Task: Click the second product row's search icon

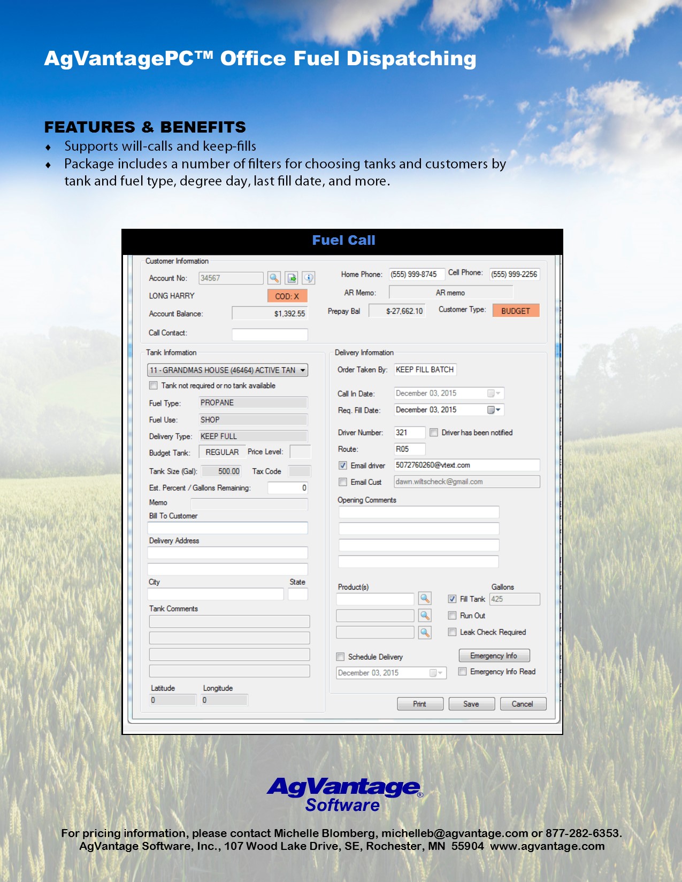Action: coord(425,616)
